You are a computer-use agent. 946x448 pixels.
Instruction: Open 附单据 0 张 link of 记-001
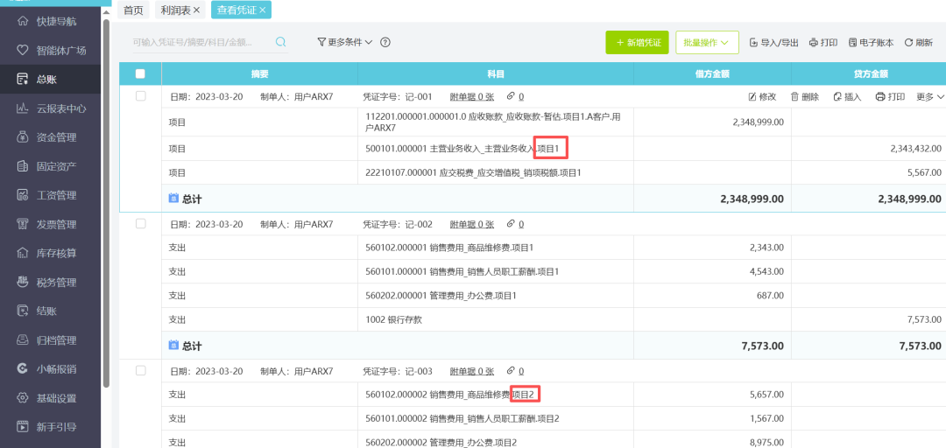click(472, 96)
